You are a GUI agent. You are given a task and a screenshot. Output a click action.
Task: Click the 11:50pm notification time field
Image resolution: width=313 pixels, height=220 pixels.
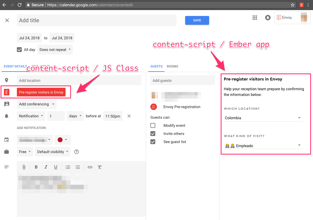[x=113, y=116]
